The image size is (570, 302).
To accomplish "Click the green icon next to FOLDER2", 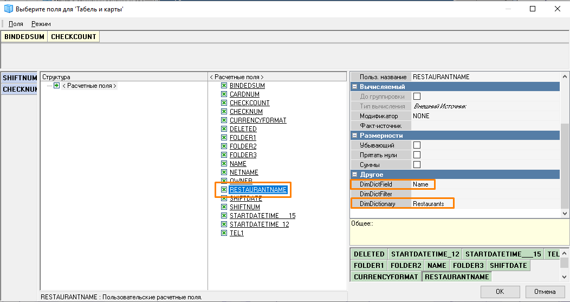I will [x=224, y=146].
